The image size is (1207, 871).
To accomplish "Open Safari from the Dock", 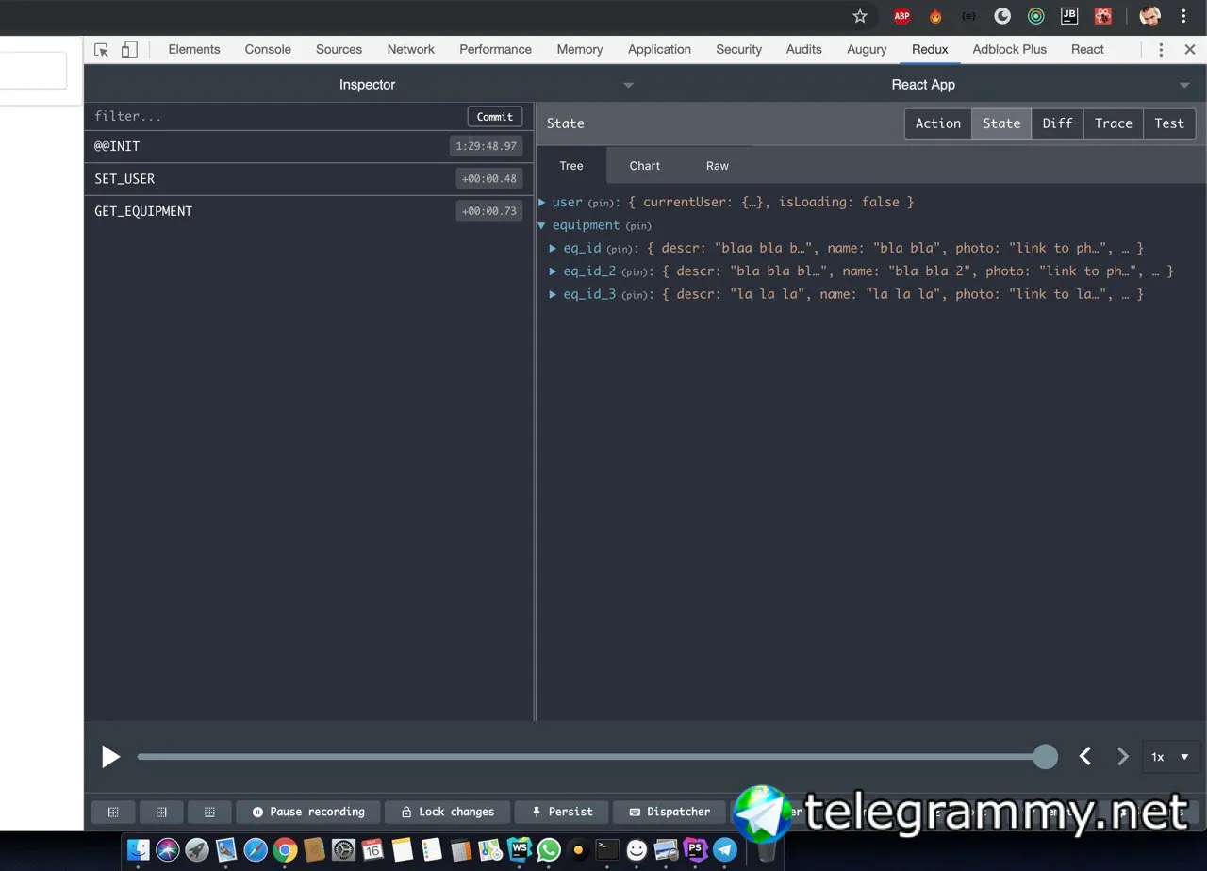I will [256, 849].
